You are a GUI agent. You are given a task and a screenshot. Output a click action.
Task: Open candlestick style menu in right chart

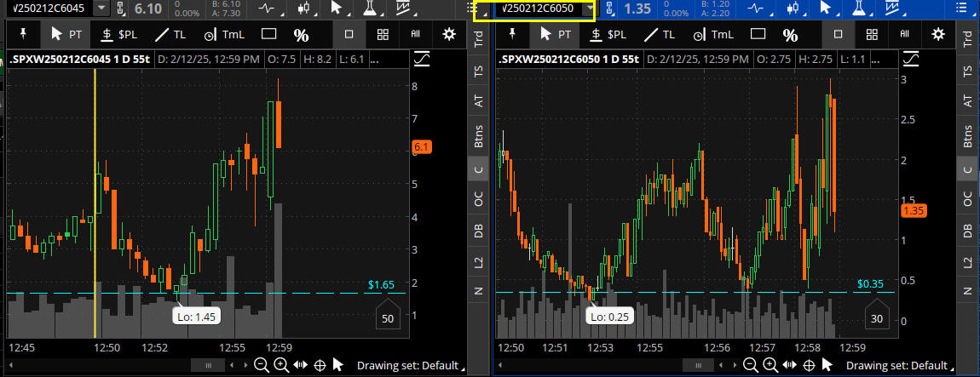[793, 9]
